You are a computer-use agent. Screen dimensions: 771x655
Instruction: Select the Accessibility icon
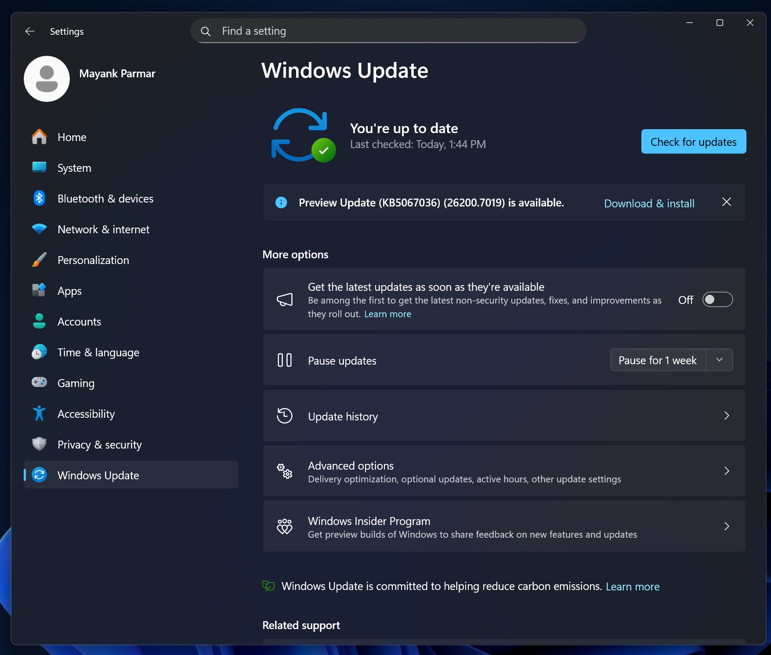pos(39,413)
